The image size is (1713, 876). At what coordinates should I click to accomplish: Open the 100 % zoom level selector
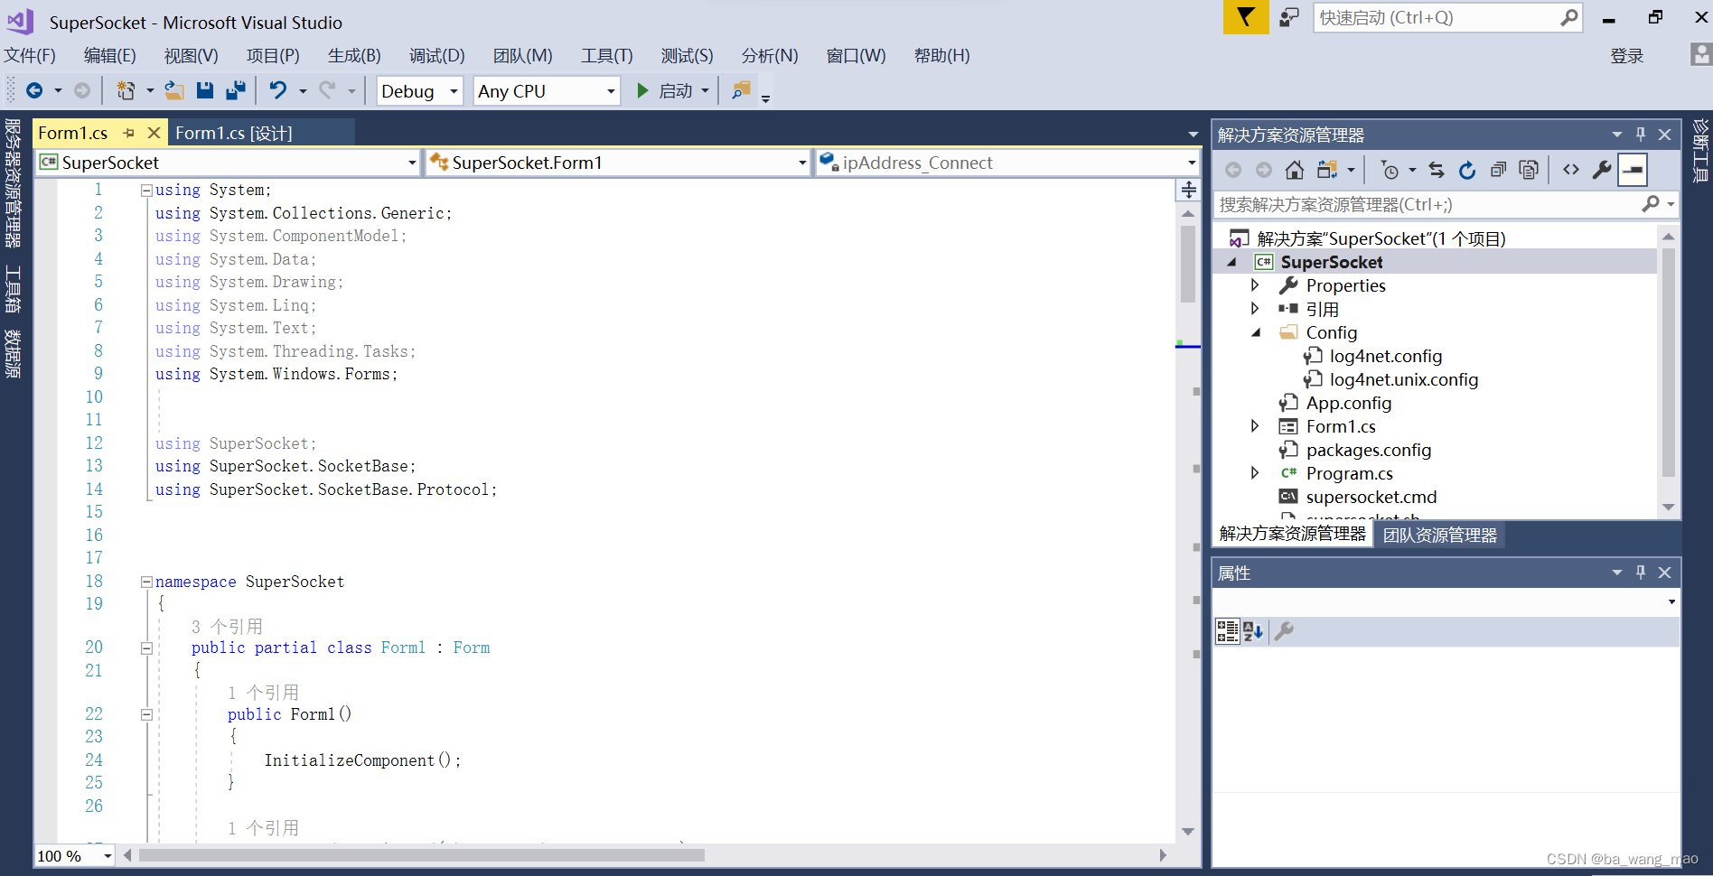coord(75,855)
